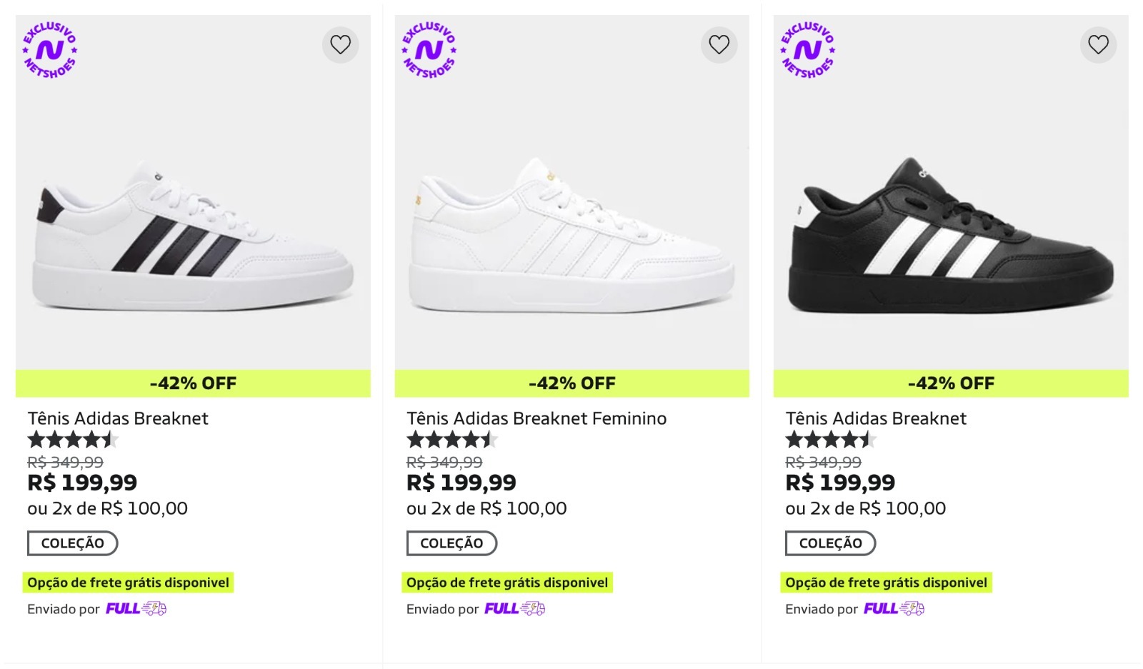The width and height of the screenshot is (1143, 669).
Task: Click the FULL shipping icon under Breaknet Feminino
Action: click(515, 609)
